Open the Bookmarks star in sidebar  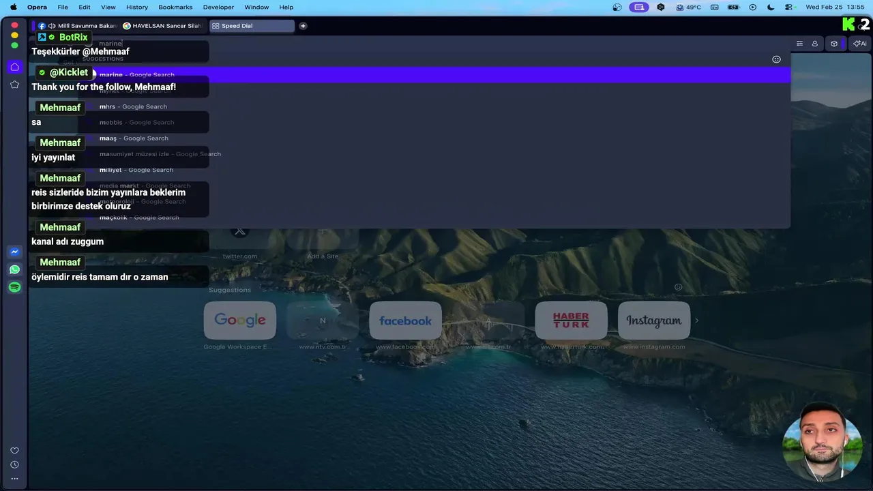click(x=14, y=85)
